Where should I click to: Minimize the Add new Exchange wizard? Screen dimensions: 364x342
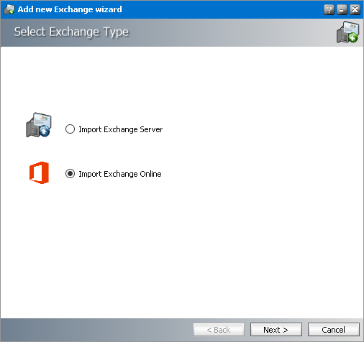[x=342, y=9]
